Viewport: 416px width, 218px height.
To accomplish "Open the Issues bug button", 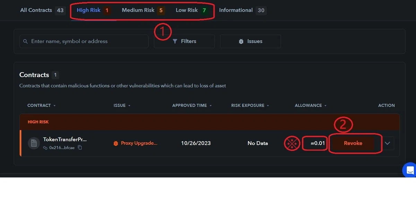I will tap(250, 41).
